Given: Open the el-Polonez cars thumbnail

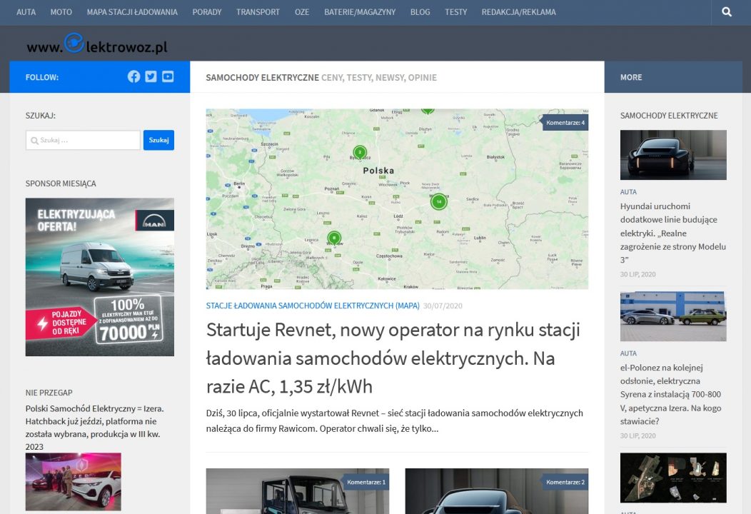Looking at the screenshot, I should coord(673,316).
